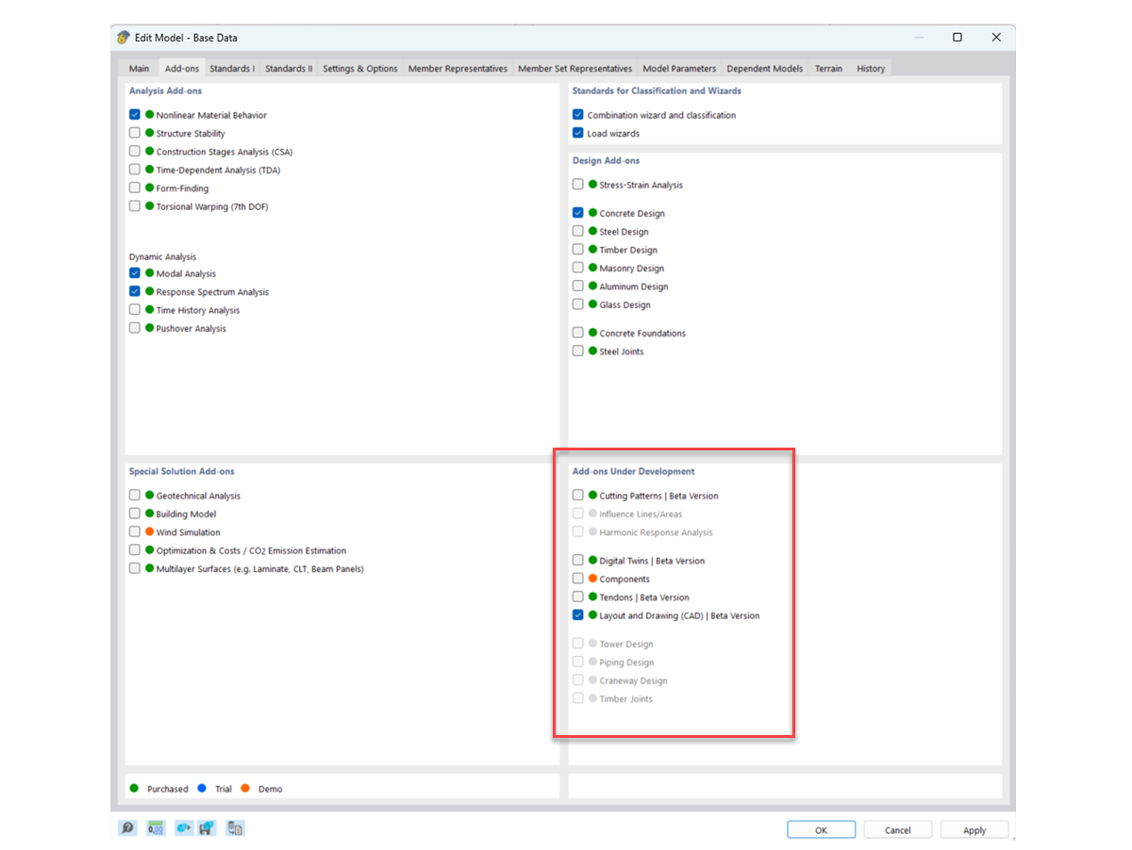Confirm changes with the OK button
The width and height of the screenshot is (1132, 850).
point(821,829)
